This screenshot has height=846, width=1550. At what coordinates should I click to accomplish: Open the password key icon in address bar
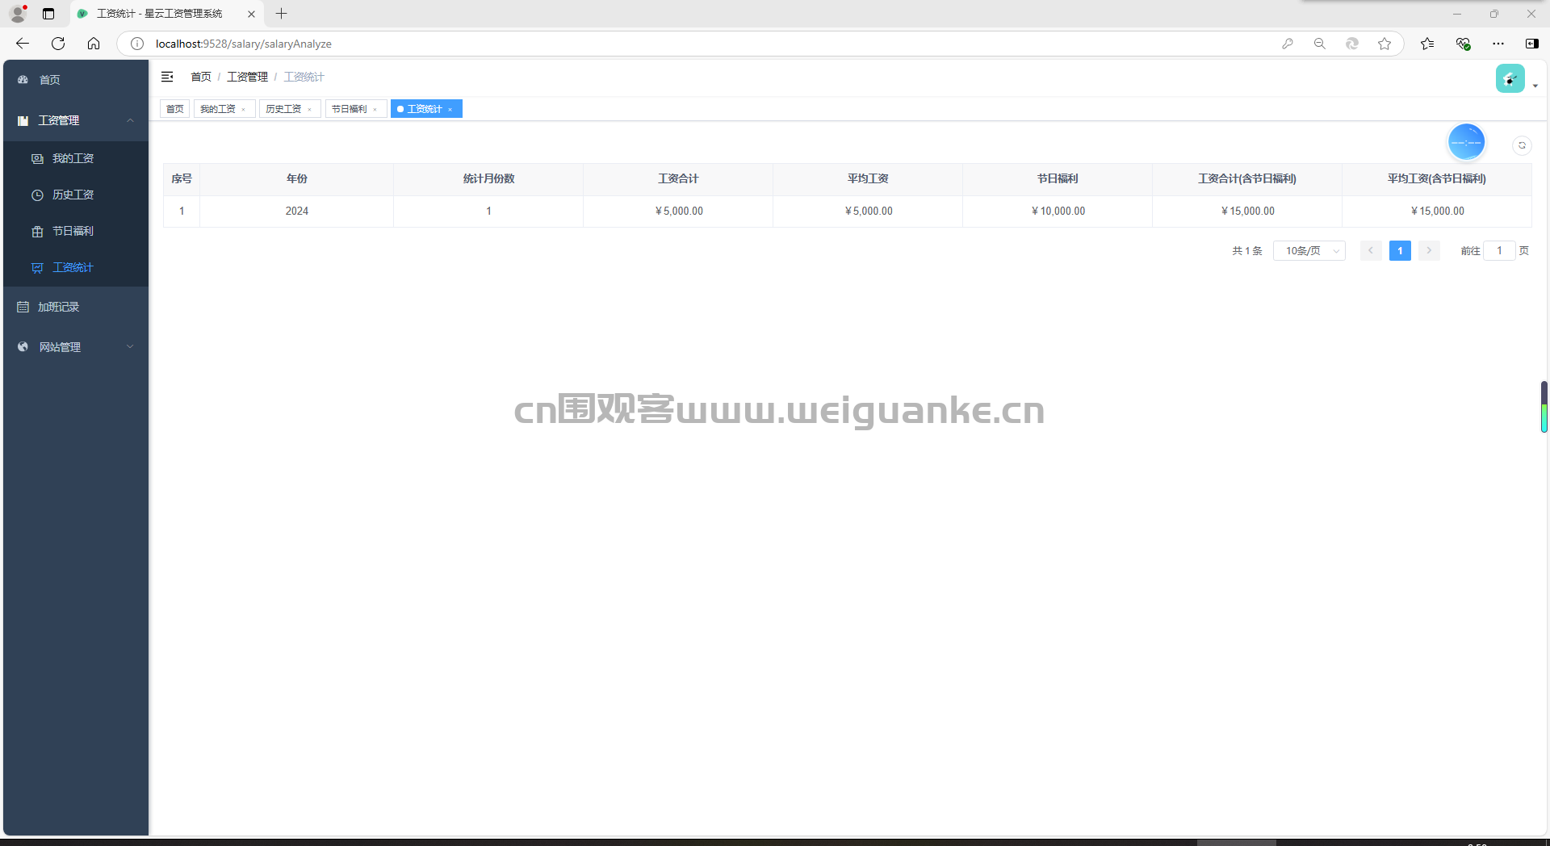click(x=1288, y=44)
